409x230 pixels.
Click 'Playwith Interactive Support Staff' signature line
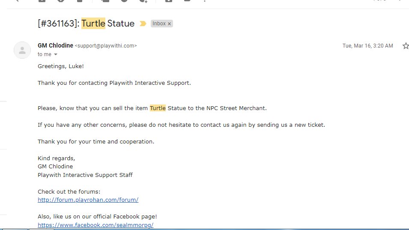(x=85, y=175)
